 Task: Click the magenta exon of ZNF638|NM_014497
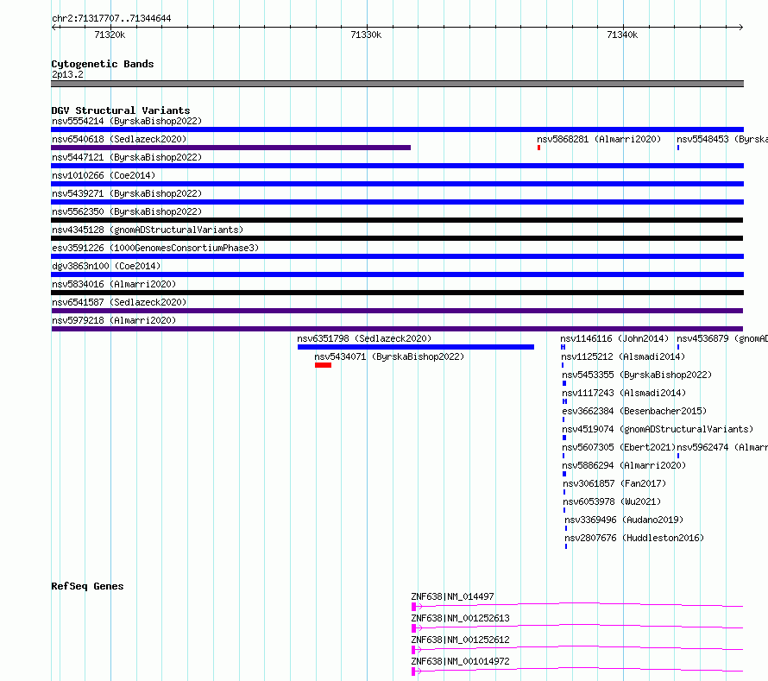(414, 607)
